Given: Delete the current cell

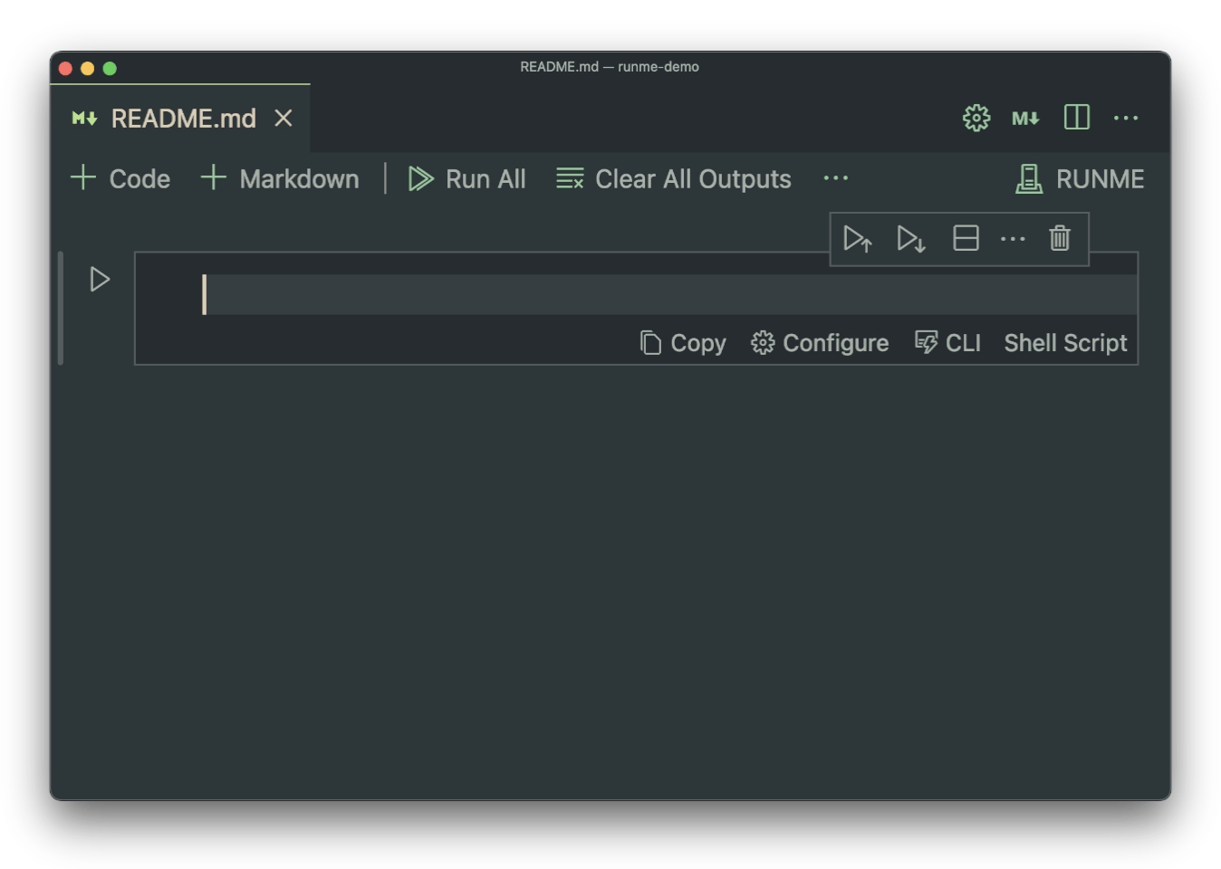Looking at the screenshot, I should tap(1060, 238).
